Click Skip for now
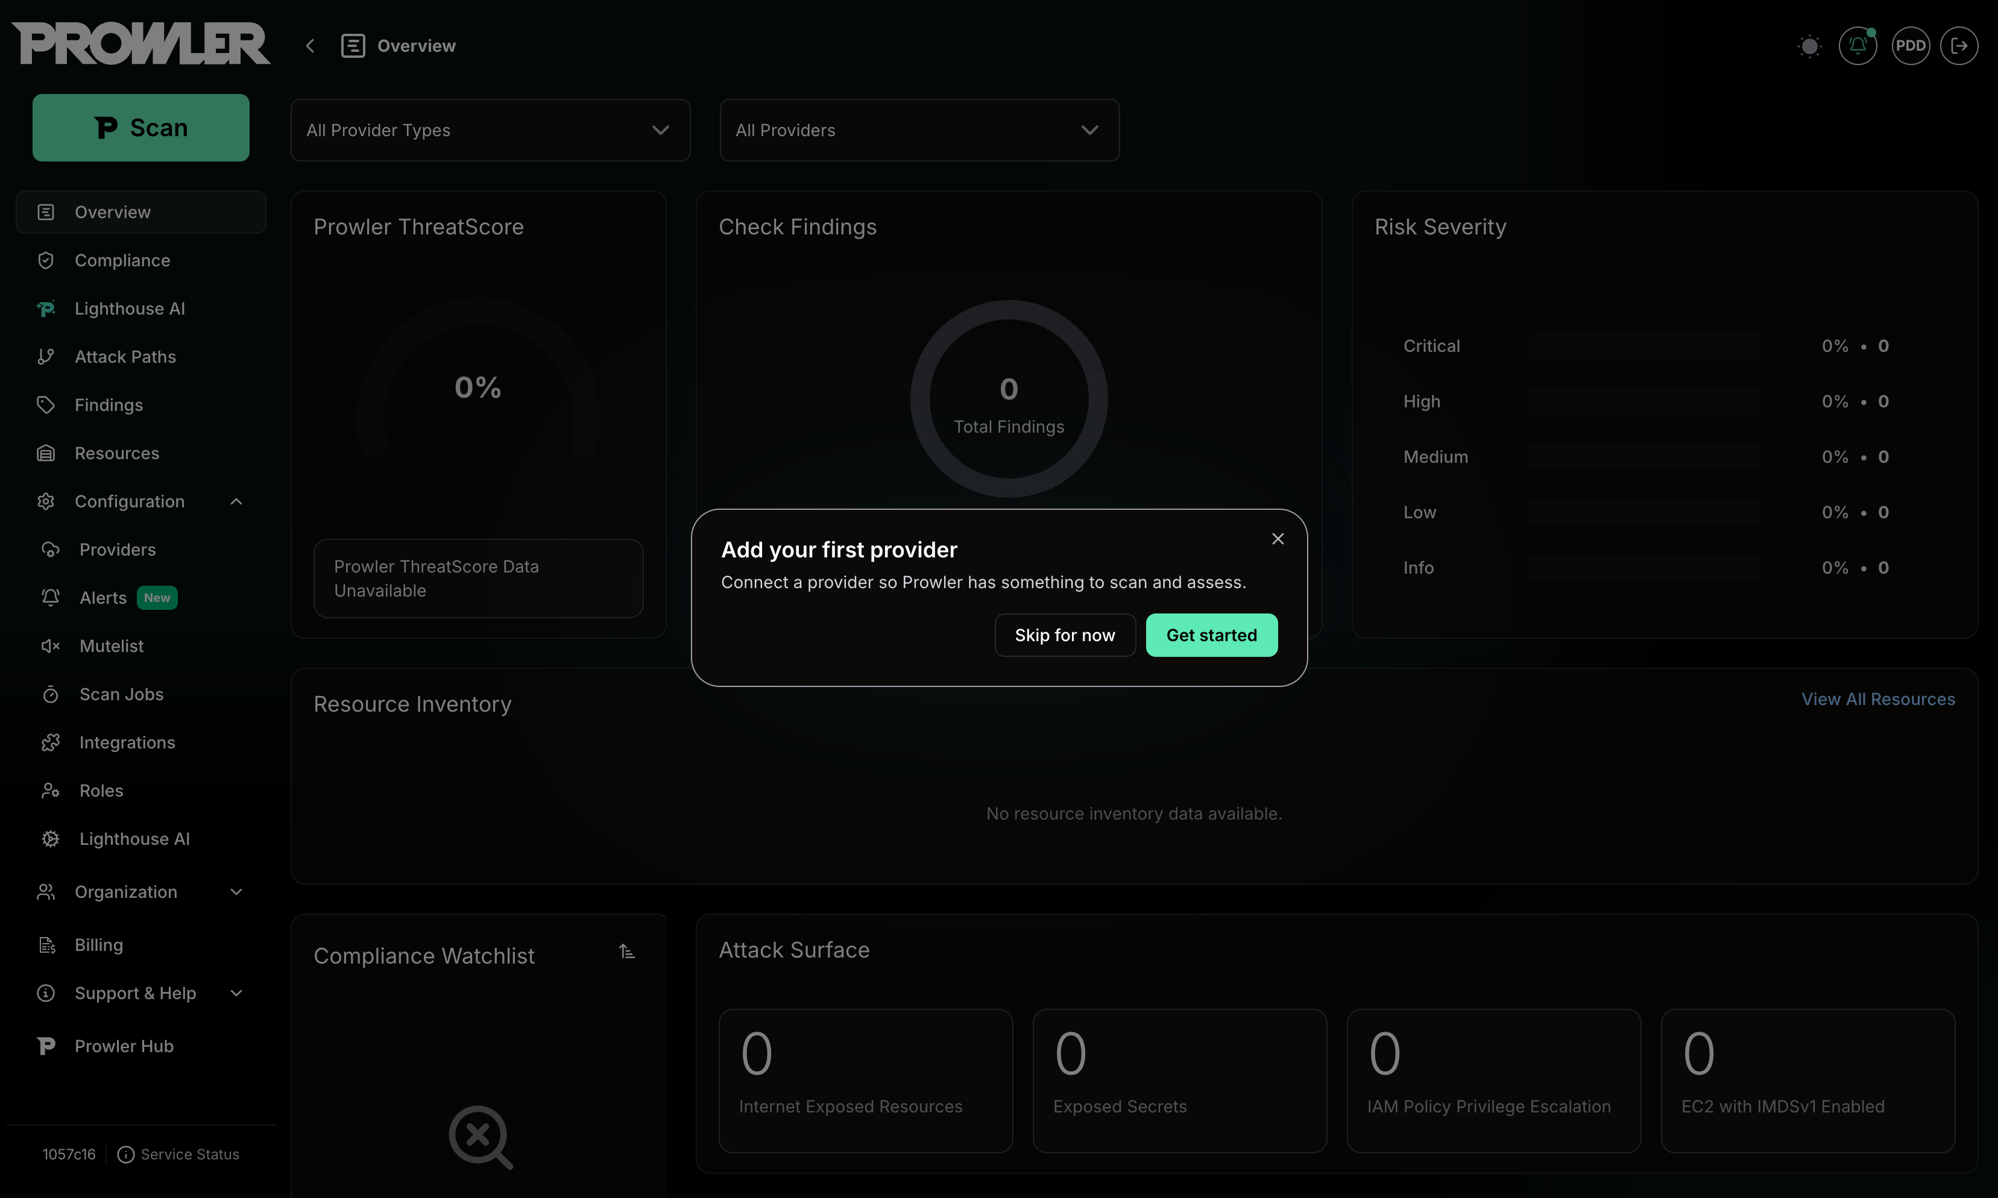The width and height of the screenshot is (1998, 1198). [1065, 635]
